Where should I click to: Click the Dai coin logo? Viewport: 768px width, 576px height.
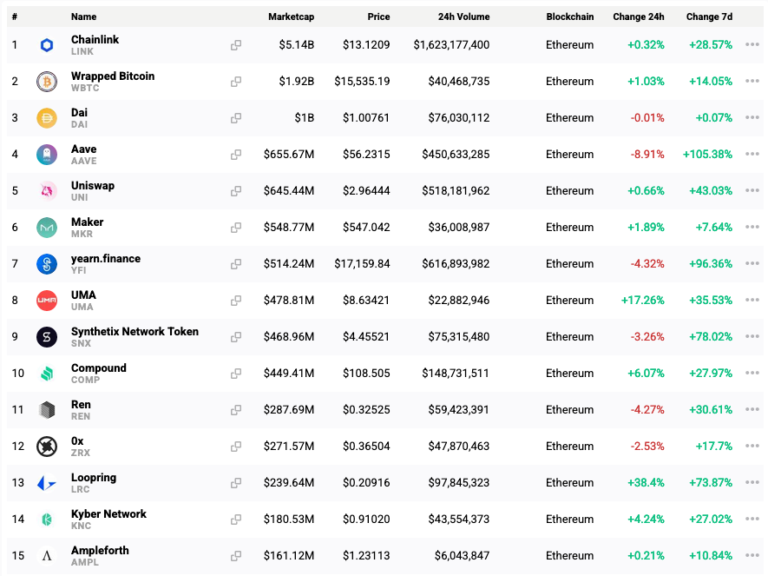pyautogui.click(x=47, y=118)
